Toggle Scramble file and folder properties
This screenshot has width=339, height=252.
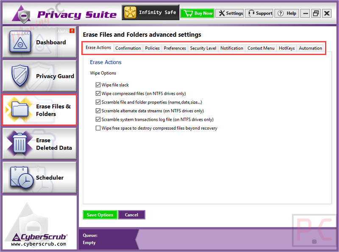pyautogui.click(x=98, y=102)
